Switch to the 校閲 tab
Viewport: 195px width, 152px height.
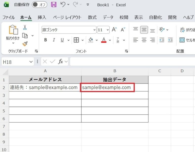pos(124,17)
